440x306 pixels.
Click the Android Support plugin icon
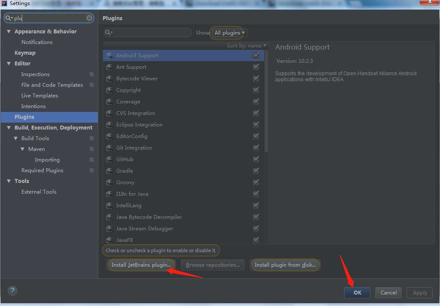[109, 56]
